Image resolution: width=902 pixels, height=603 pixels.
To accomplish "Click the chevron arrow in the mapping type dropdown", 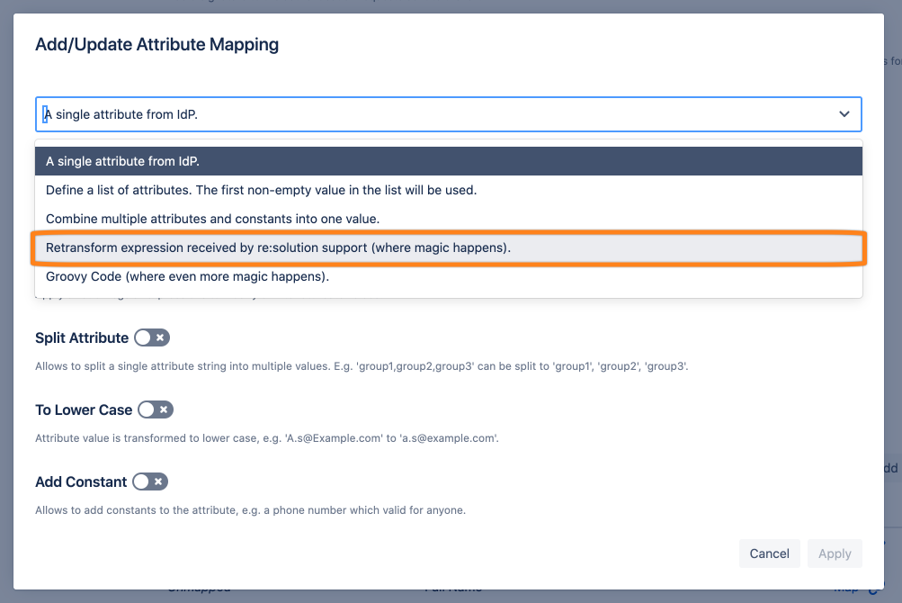I will 844,114.
